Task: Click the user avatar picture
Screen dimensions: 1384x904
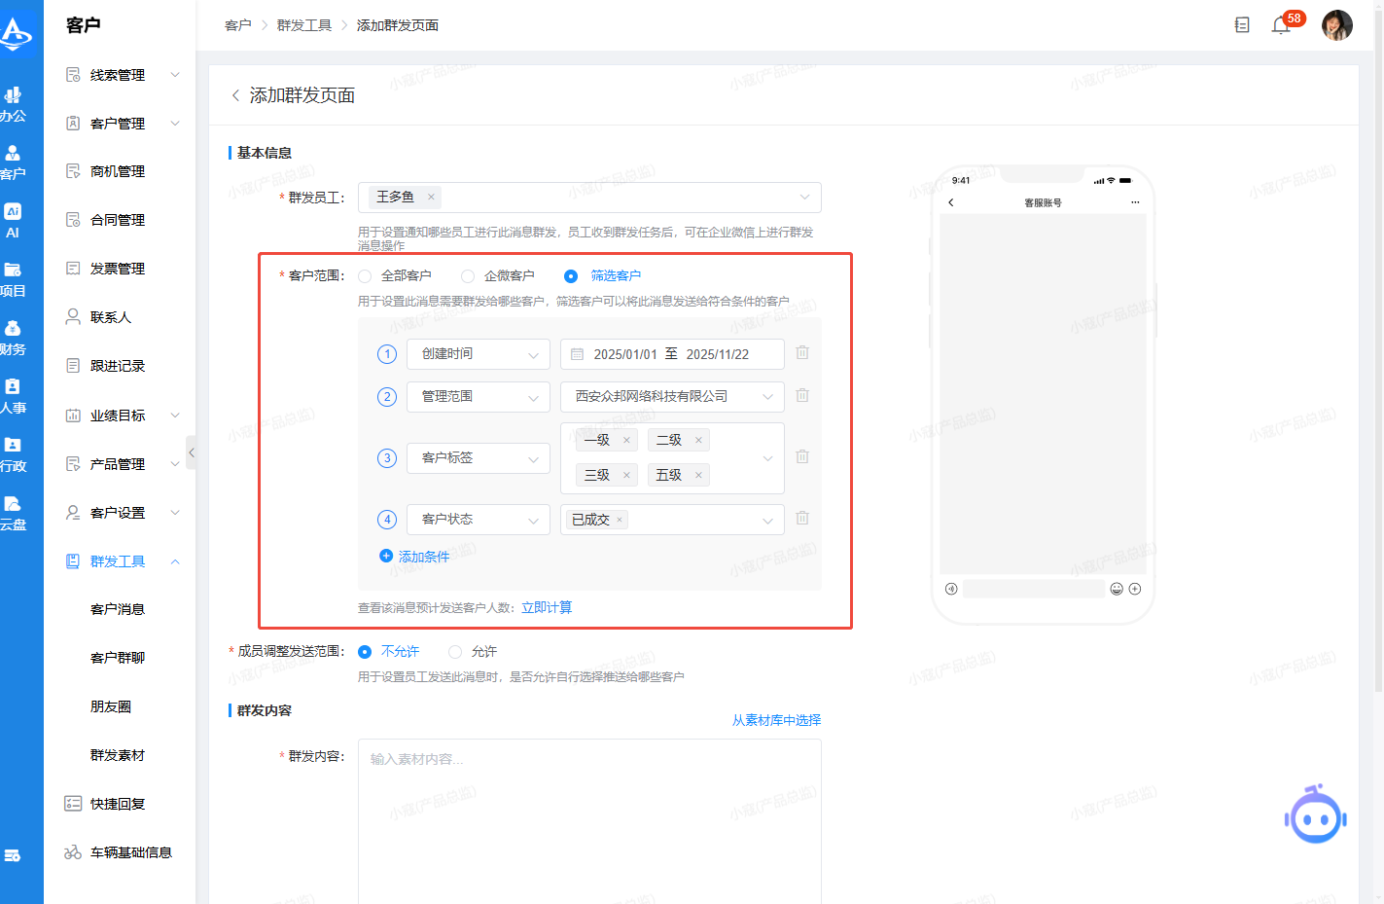Action: [1336, 25]
